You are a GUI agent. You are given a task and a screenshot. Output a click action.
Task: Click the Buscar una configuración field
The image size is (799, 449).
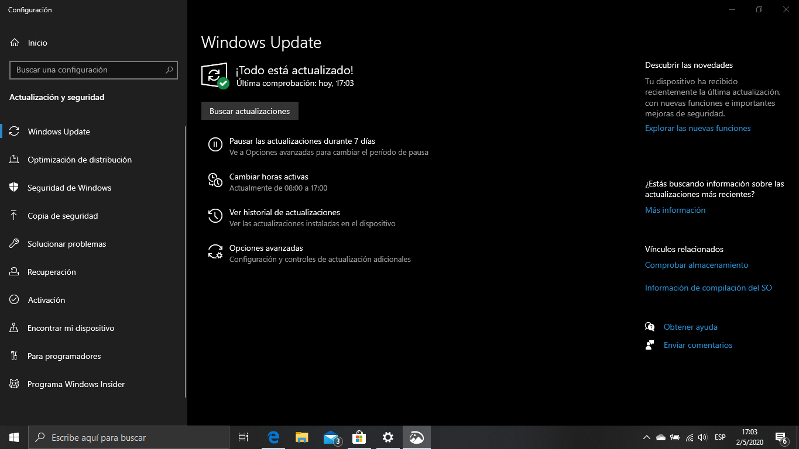pos(94,70)
